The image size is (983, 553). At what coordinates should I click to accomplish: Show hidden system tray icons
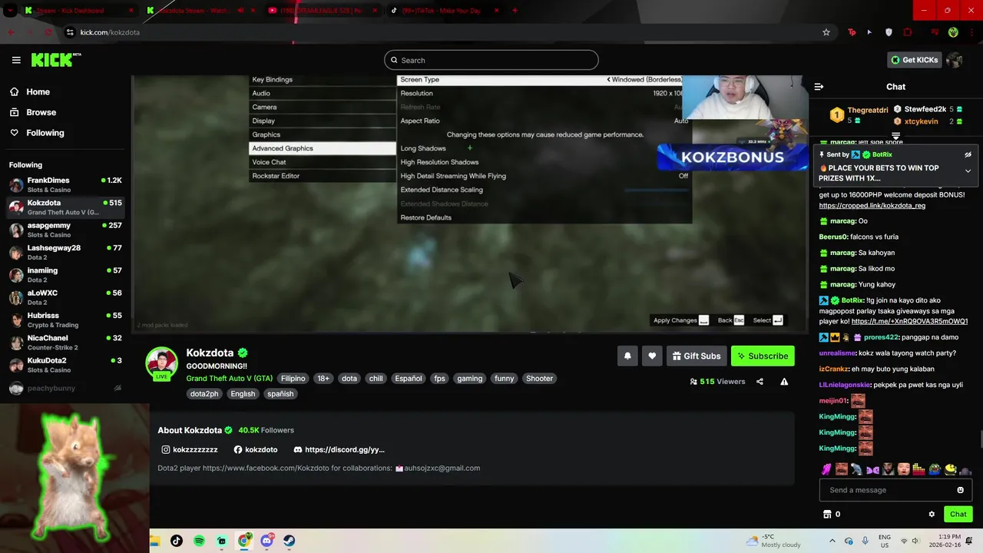pyautogui.click(x=832, y=541)
